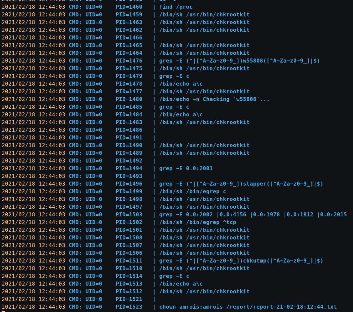Viewport: 353px width, 312px height.
Task: Select the PID=1492 process ID
Action: (129, 161)
